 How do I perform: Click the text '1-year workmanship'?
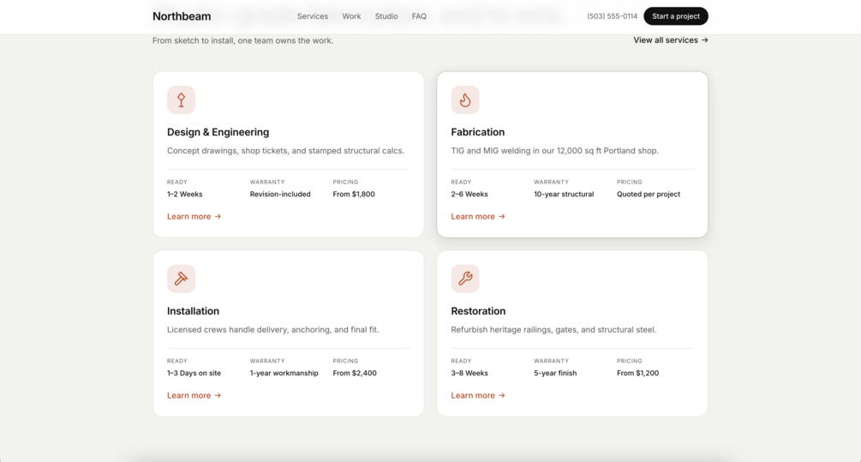[x=284, y=373]
